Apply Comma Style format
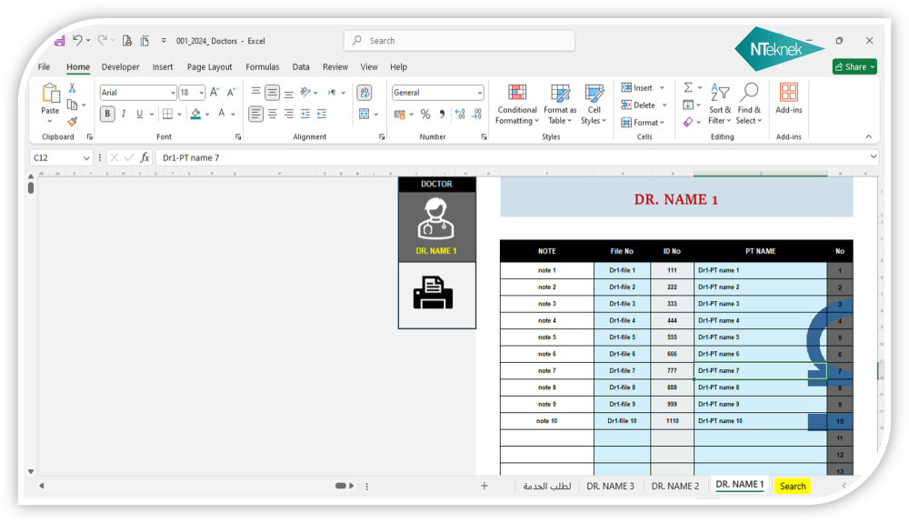Screen dimensions: 909x523 [443, 115]
